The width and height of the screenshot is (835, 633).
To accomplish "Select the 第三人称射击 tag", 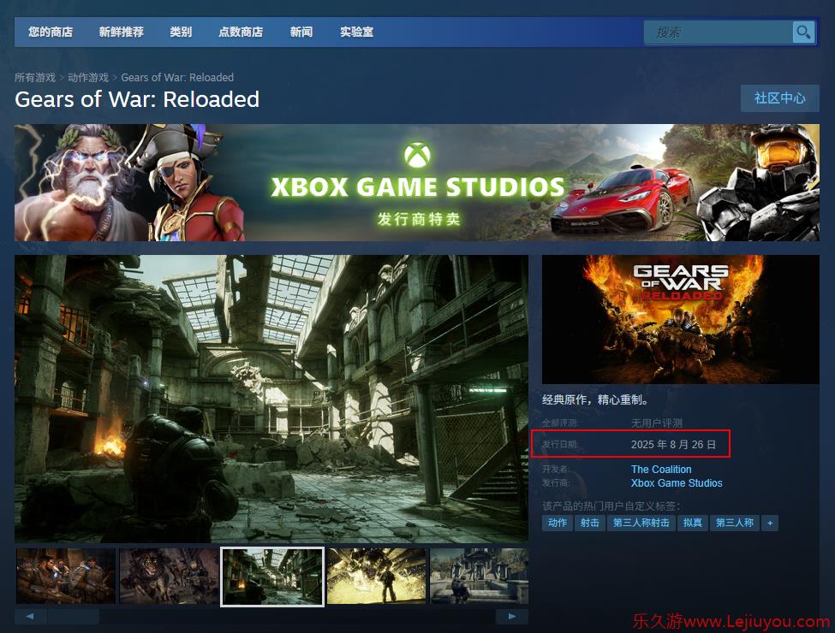I will [641, 523].
